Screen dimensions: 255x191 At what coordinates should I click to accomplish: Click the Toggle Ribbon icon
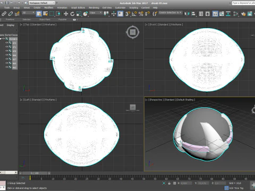(215, 14)
